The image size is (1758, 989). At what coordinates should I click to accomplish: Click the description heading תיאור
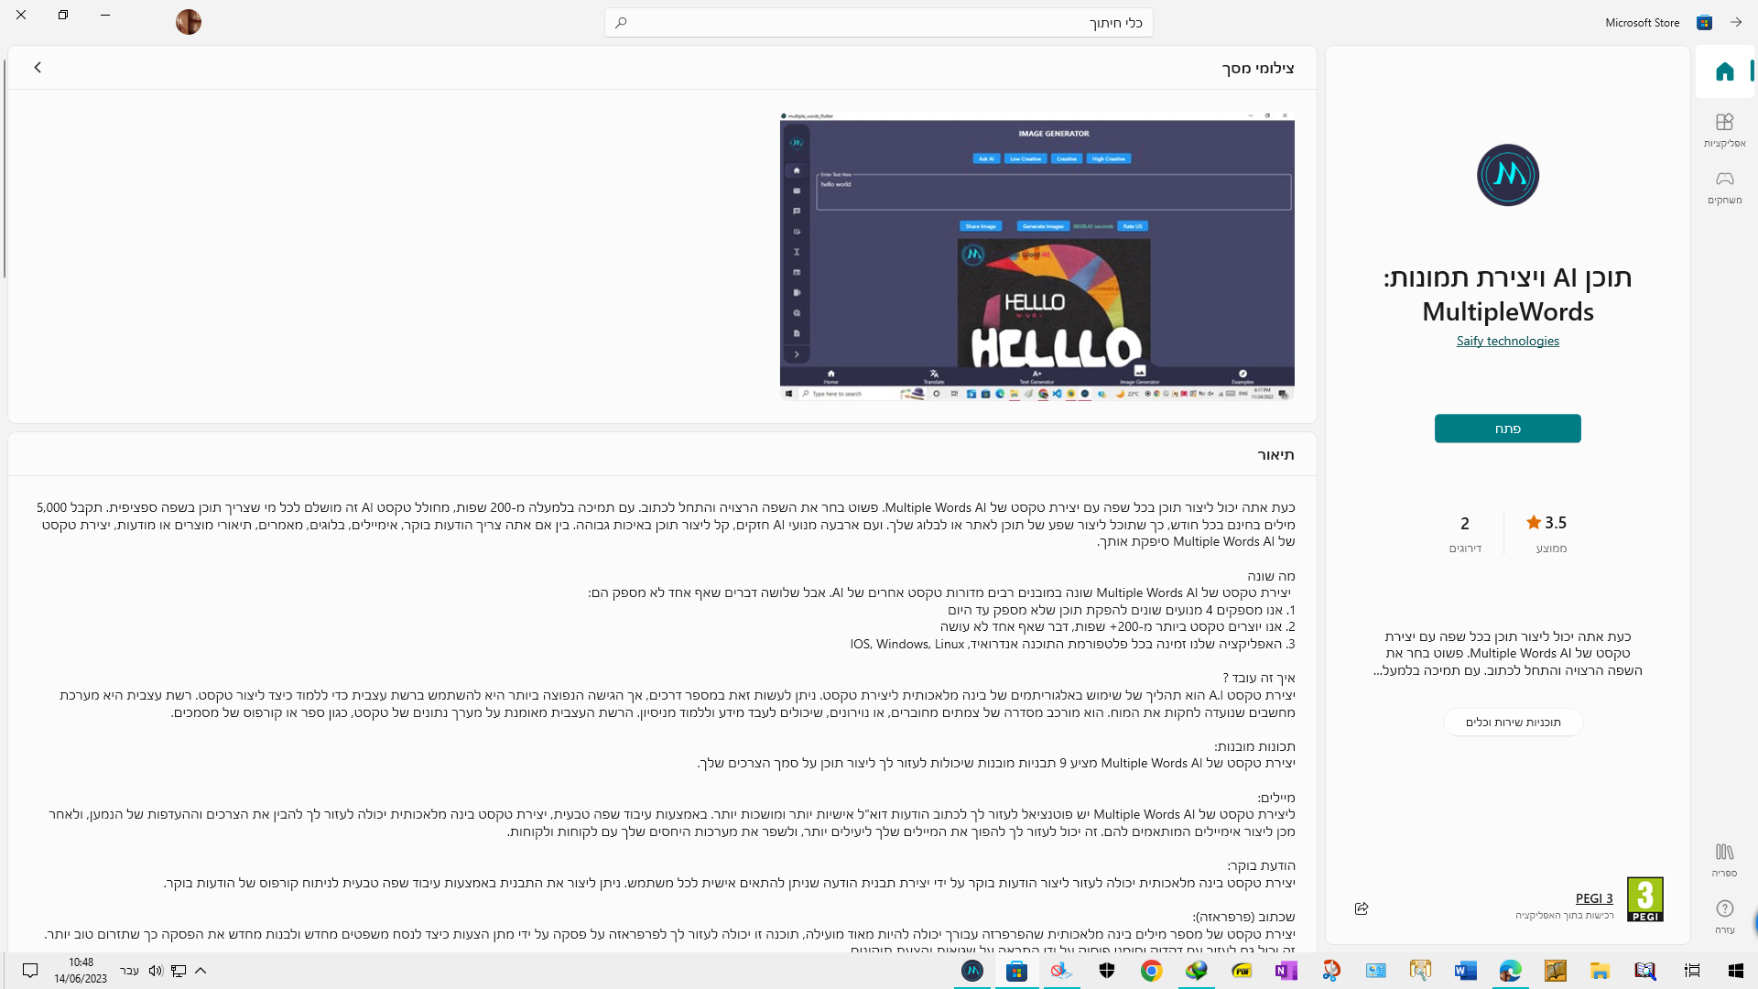click(x=1275, y=455)
